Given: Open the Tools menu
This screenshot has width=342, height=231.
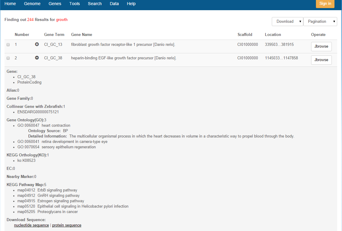Looking at the screenshot, I should (74, 4).
